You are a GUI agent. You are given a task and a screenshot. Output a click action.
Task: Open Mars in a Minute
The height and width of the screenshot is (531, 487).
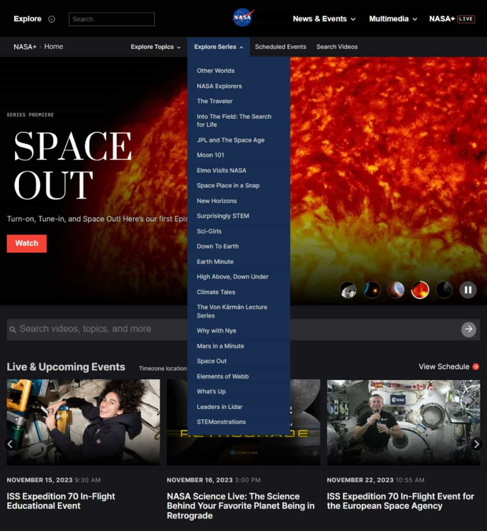pos(221,346)
